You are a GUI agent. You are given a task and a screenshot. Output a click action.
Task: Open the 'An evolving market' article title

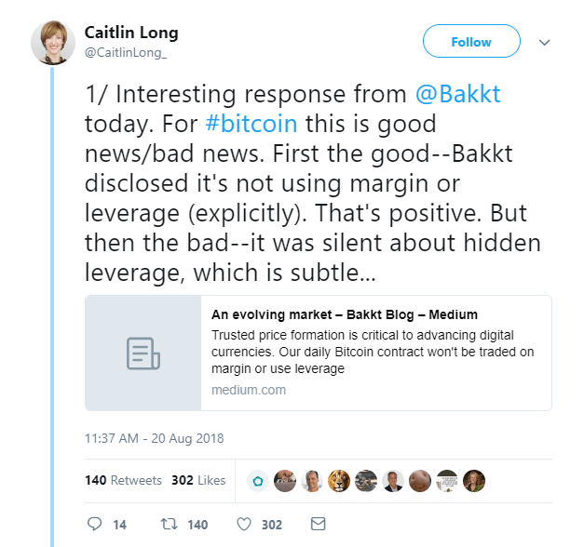tap(345, 314)
